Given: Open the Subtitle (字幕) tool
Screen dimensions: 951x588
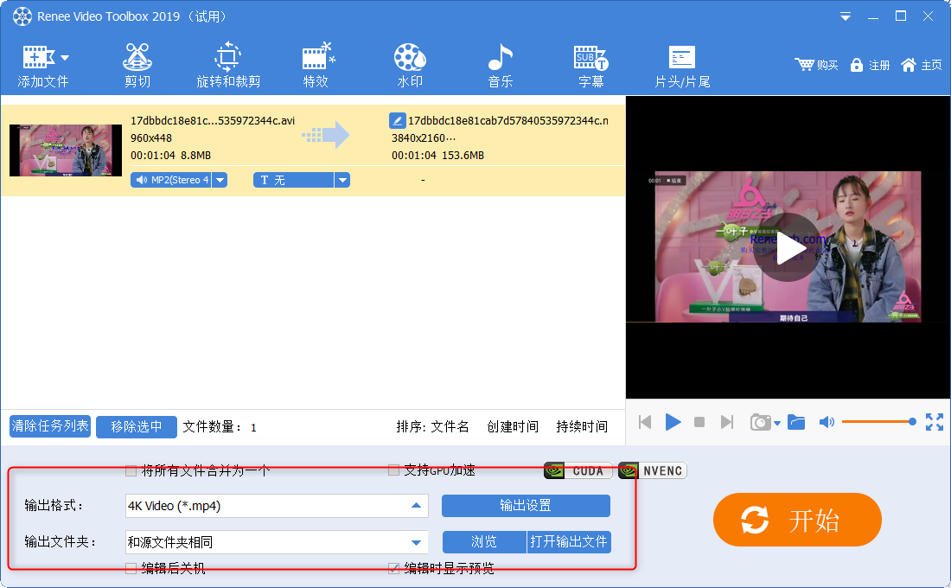Looking at the screenshot, I should pyautogui.click(x=590, y=65).
